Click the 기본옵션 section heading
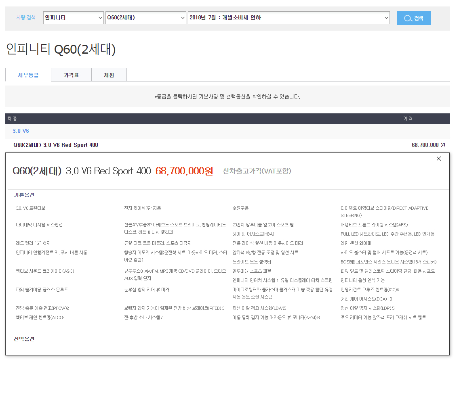Image resolution: width=459 pixels, height=399 pixels. [24, 195]
